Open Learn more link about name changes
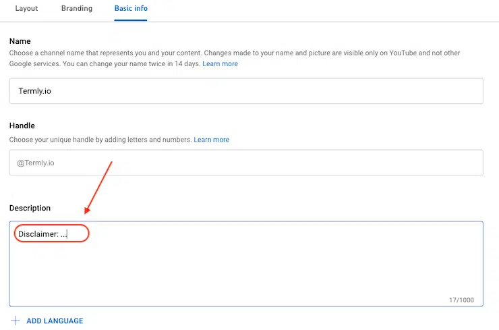This screenshot has width=499, height=330. 220,63
